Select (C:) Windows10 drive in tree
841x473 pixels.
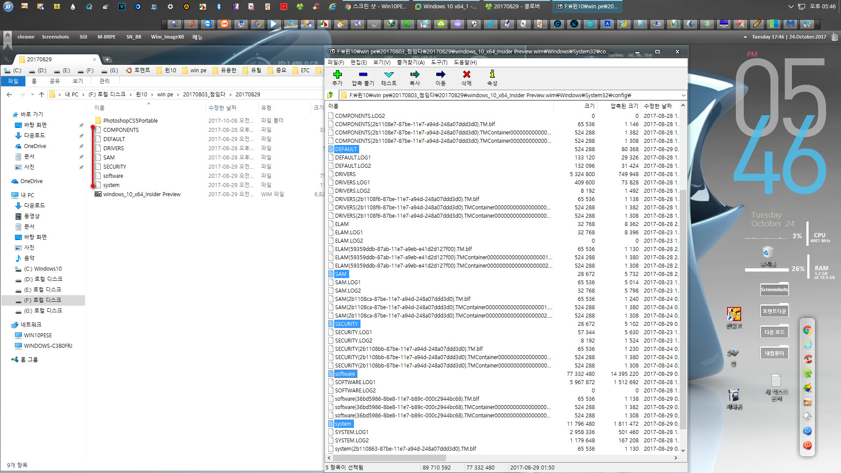click(42, 268)
